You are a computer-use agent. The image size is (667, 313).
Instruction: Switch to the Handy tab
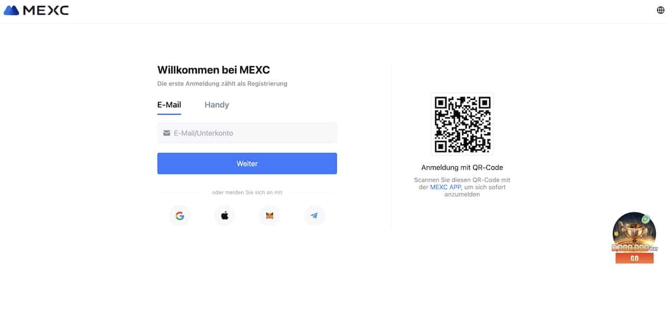pos(216,105)
